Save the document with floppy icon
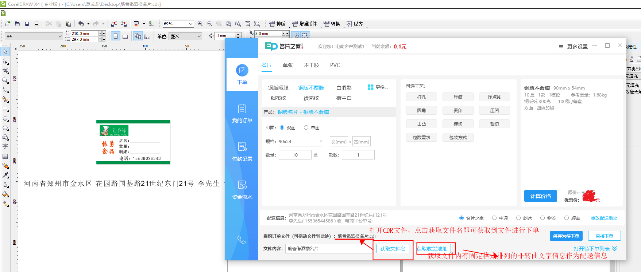This screenshot has height=272, width=641. (27, 24)
